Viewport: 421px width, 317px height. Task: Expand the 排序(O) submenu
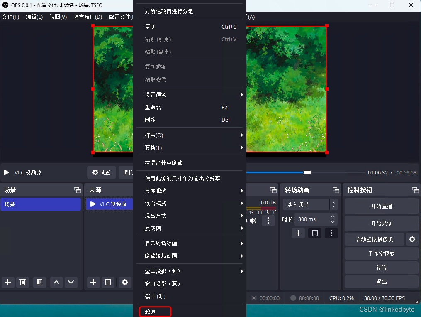coord(190,135)
